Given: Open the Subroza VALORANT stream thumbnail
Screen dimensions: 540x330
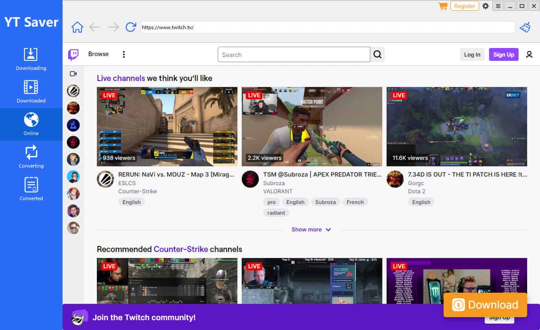Looking at the screenshot, I should tap(312, 126).
